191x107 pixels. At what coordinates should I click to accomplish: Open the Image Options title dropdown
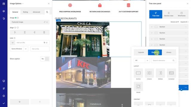click(23, 4)
